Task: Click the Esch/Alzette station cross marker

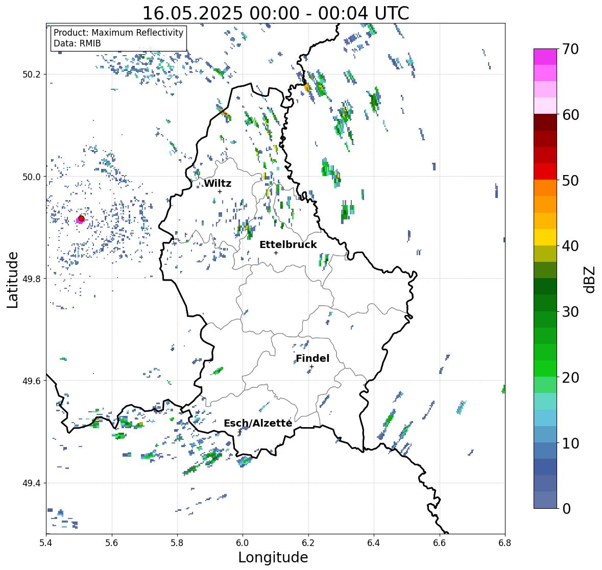Action: point(240,432)
